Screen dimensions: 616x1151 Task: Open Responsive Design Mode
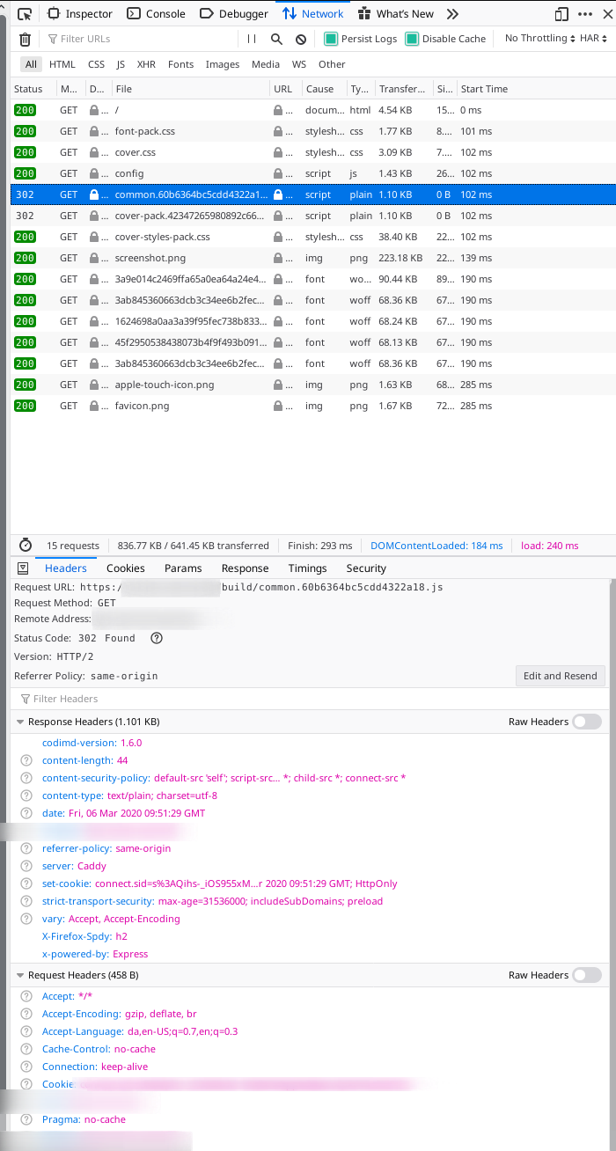pos(561,13)
